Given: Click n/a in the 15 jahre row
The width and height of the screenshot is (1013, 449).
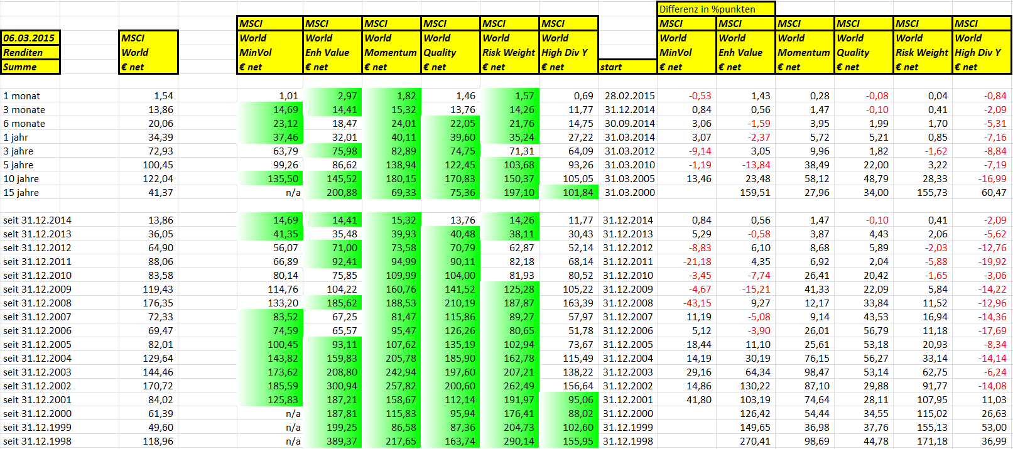Looking at the screenshot, I should point(293,193).
